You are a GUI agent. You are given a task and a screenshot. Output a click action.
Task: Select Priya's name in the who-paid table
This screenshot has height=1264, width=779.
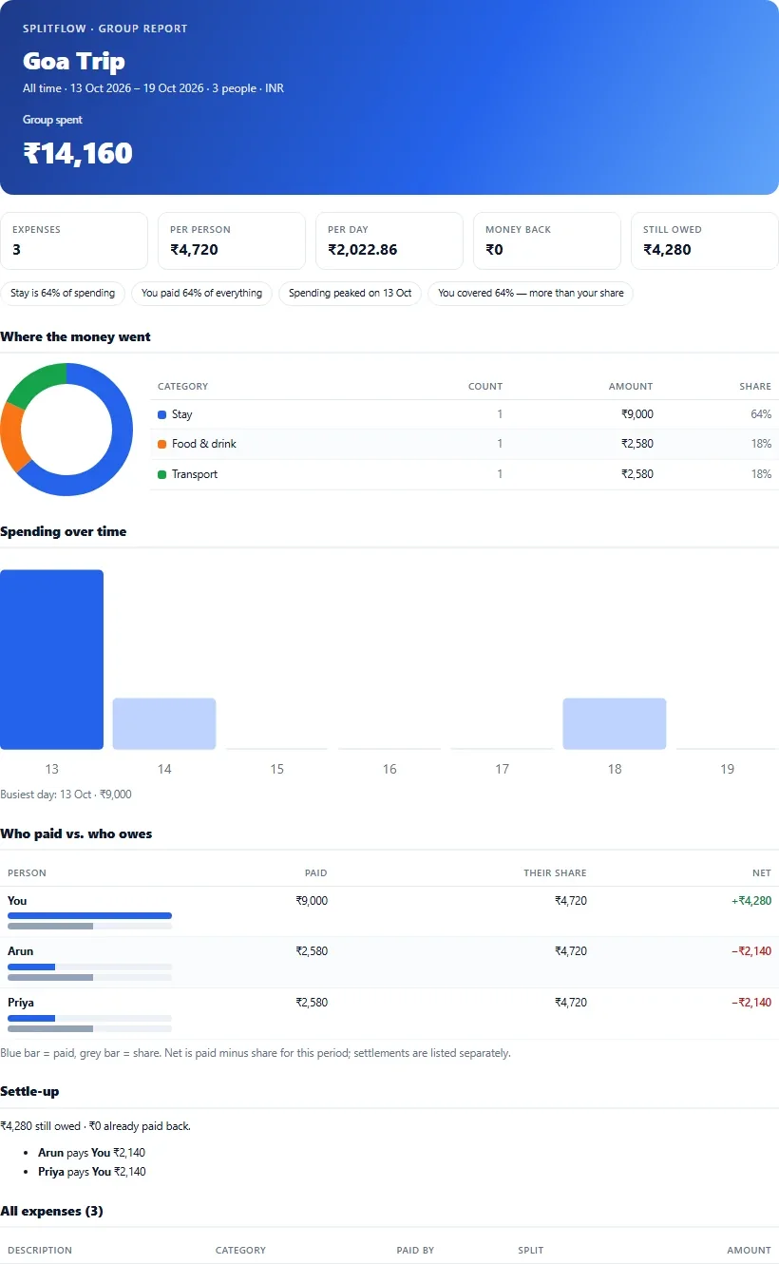[x=21, y=1003]
